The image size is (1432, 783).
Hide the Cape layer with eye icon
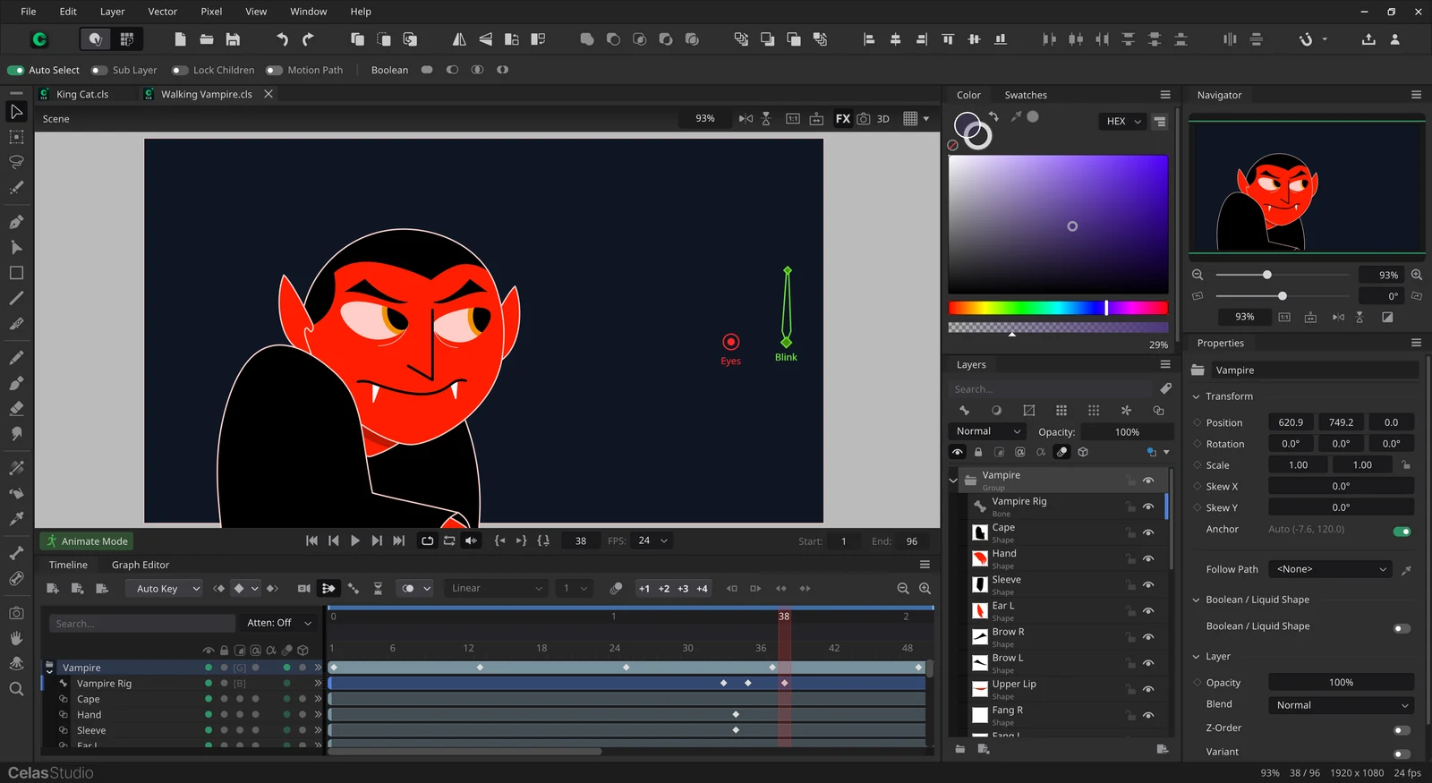tap(1148, 532)
